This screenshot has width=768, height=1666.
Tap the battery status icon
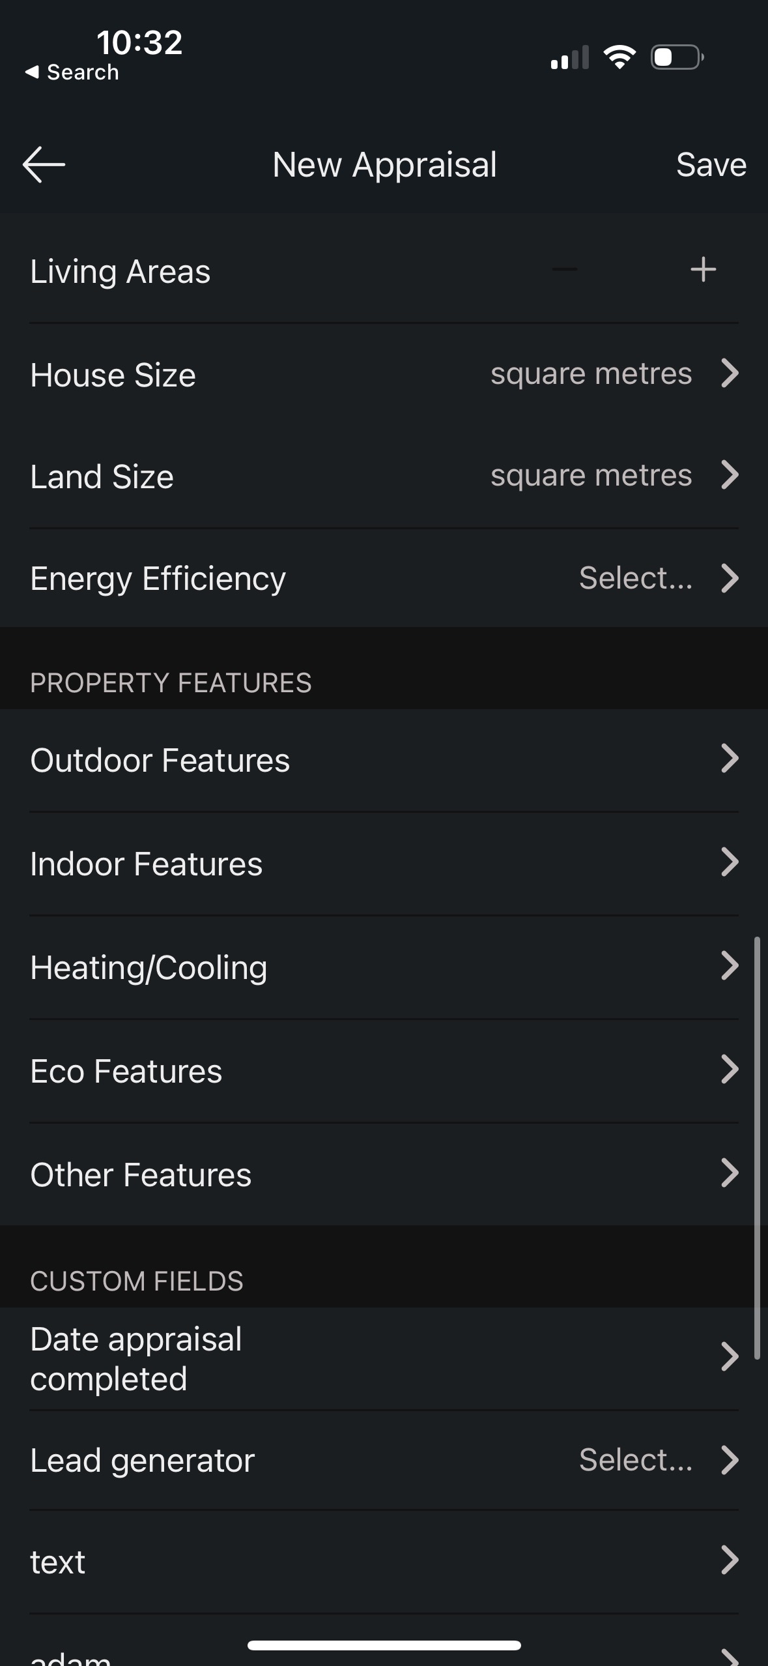click(677, 57)
